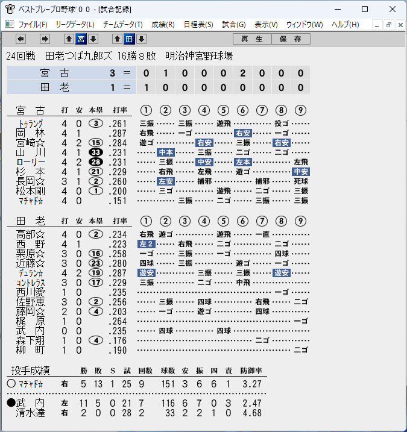Click the 再生 replay button
407x432 pixels.
click(252, 39)
